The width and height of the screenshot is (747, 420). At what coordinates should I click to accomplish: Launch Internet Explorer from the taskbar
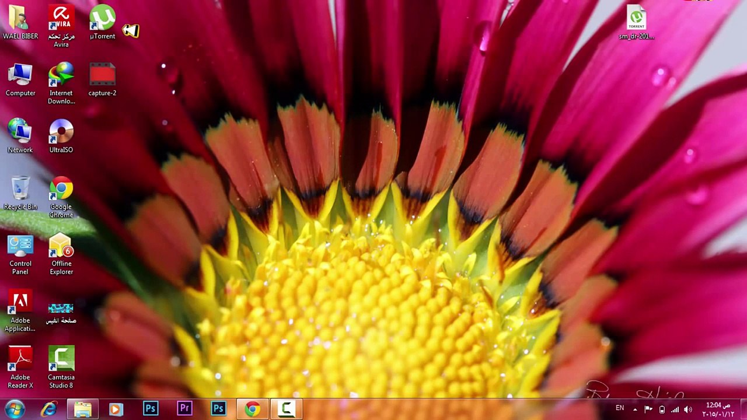pyautogui.click(x=49, y=409)
